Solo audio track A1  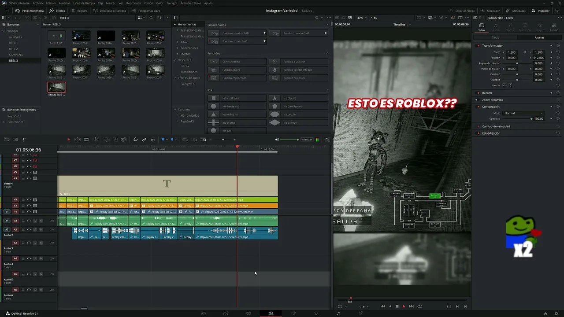pos(35,221)
